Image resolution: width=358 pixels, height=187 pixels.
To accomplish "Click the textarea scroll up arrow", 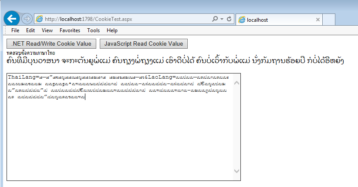I will click(x=237, y=83).
